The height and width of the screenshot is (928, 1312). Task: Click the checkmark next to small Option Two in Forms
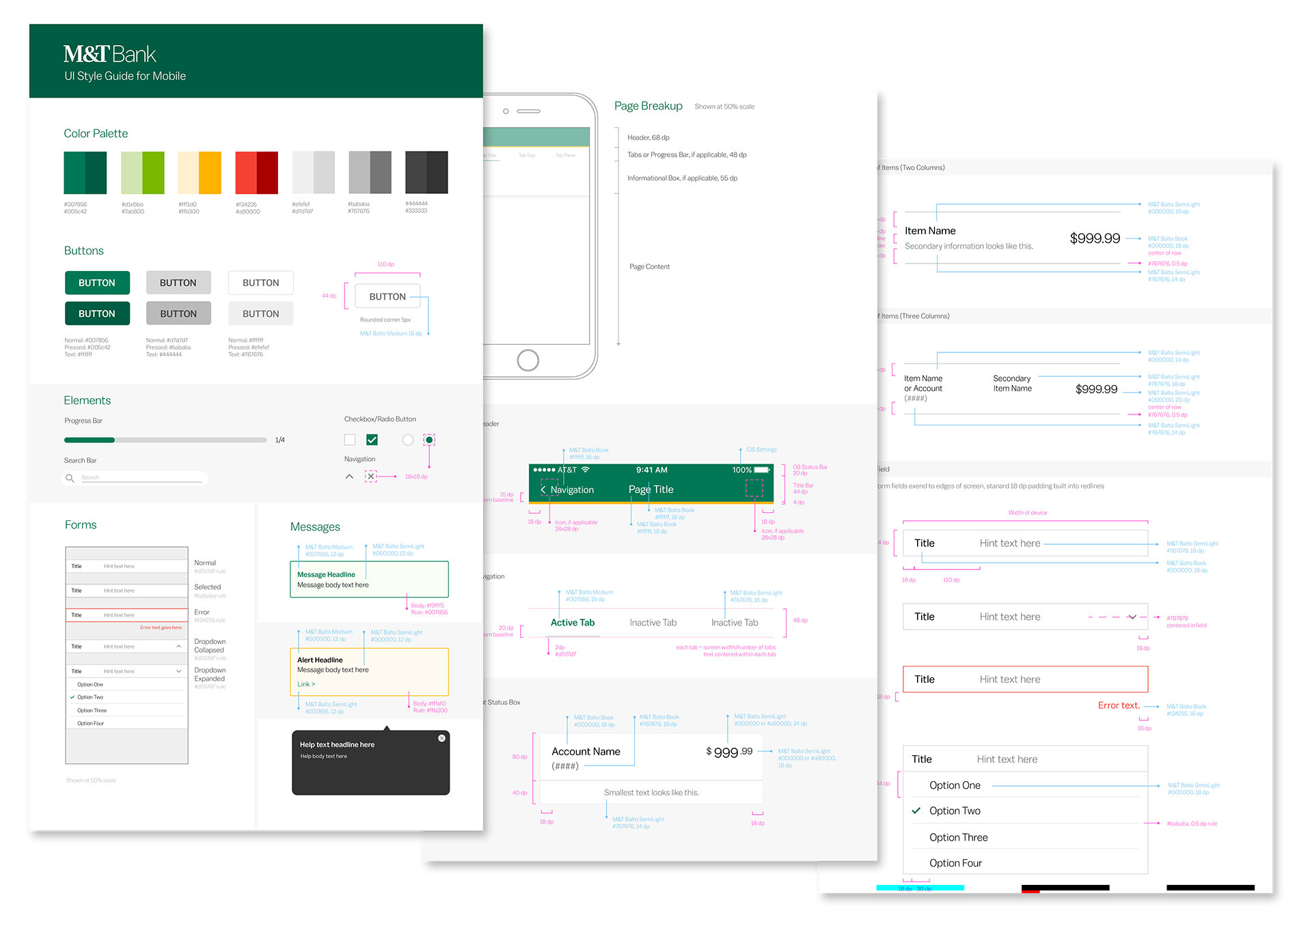[x=72, y=697]
